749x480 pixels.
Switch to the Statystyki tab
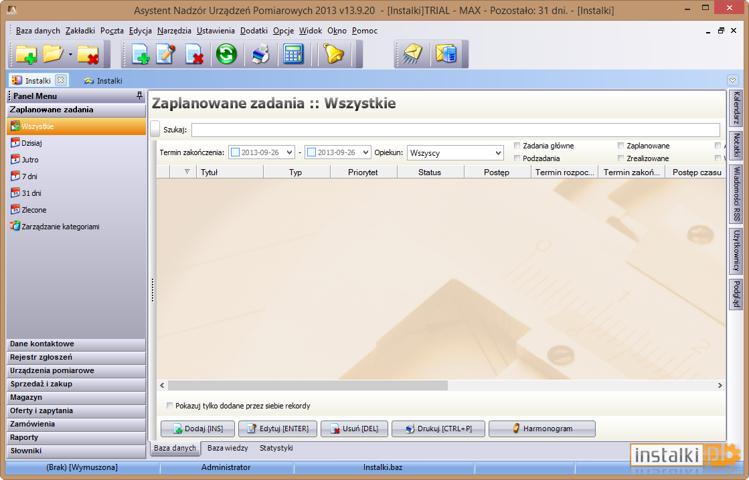pyautogui.click(x=276, y=448)
